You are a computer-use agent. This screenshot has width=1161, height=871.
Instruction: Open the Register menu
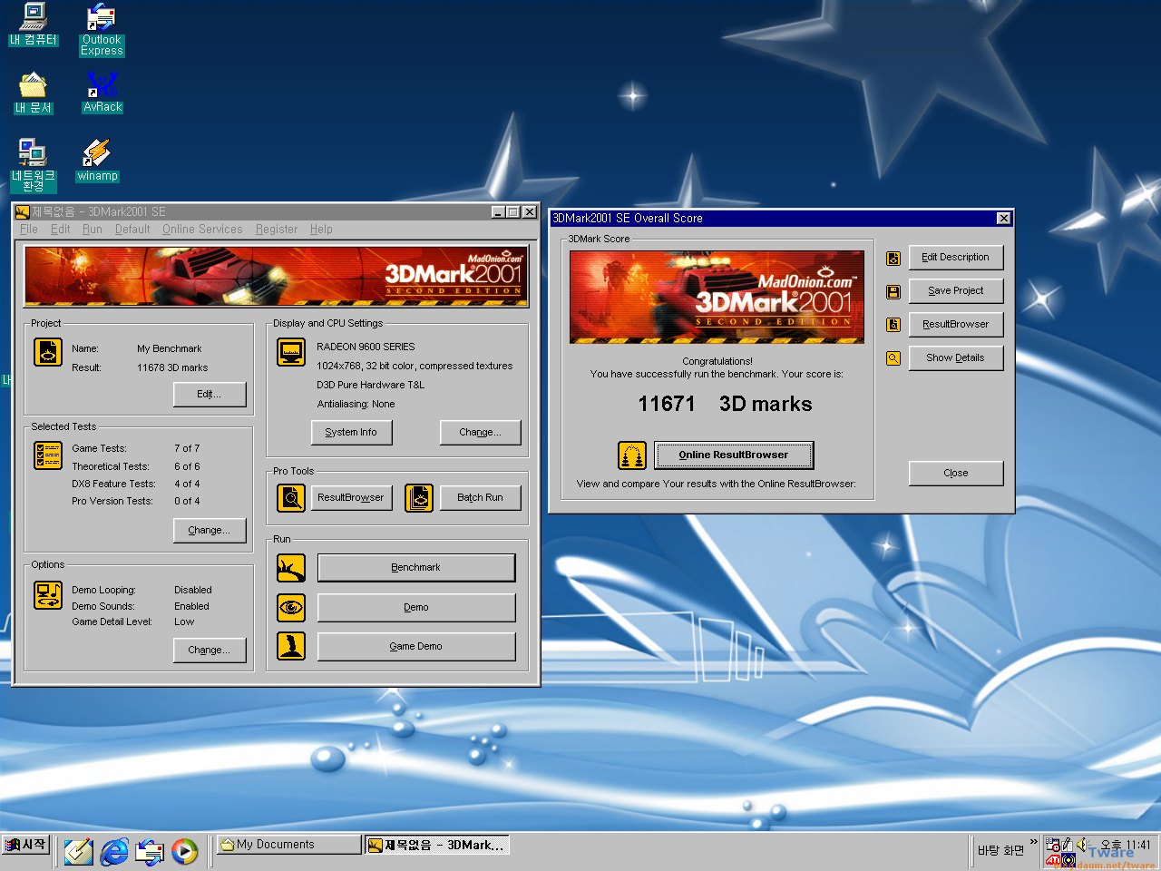277,230
